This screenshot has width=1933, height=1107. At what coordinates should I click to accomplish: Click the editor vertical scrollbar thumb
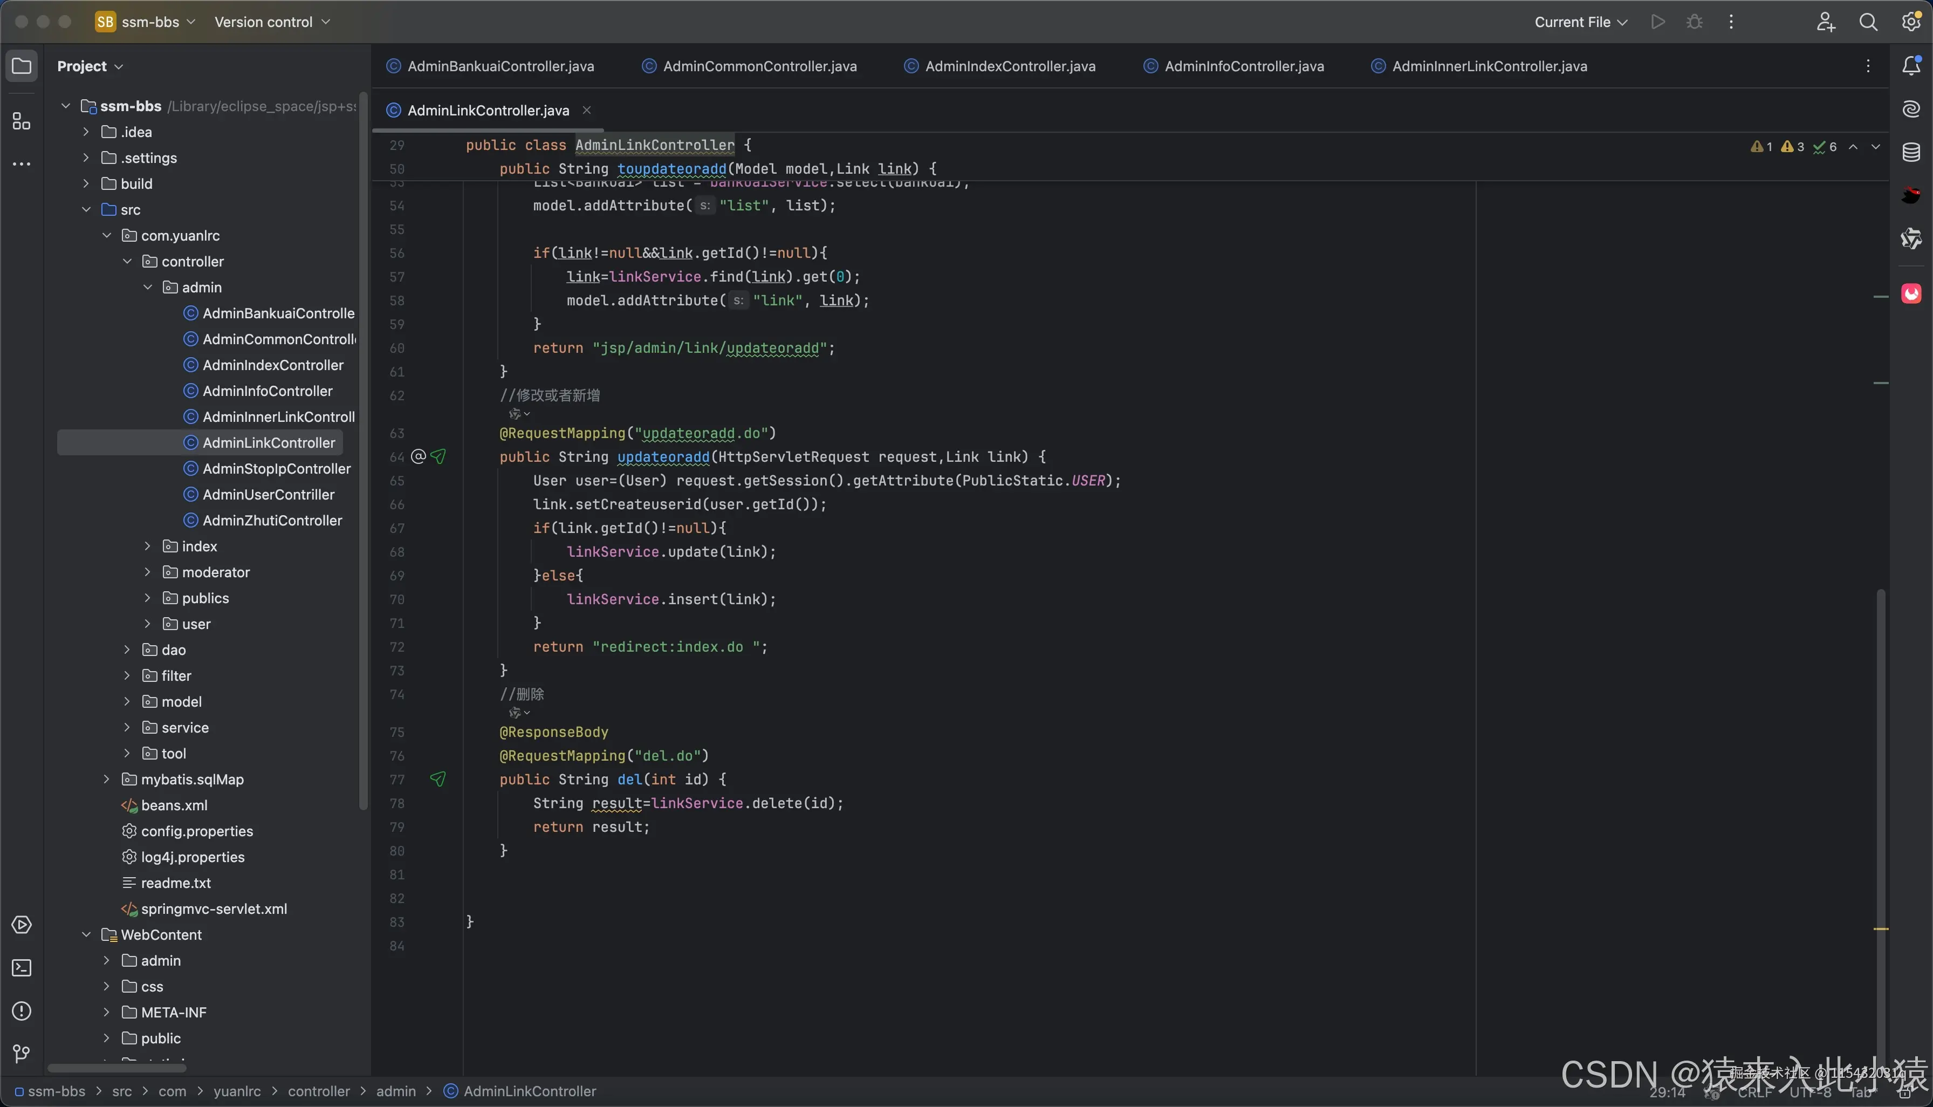(1881, 760)
